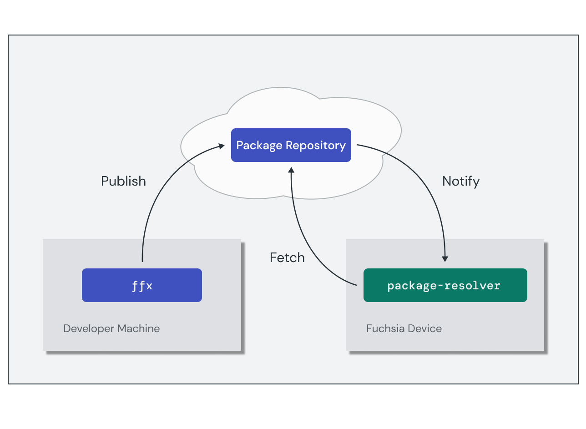Click the Developer Machine caption text

(x=111, y=328)
